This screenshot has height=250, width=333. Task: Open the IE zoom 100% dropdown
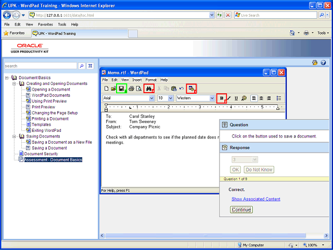point(324,245)
